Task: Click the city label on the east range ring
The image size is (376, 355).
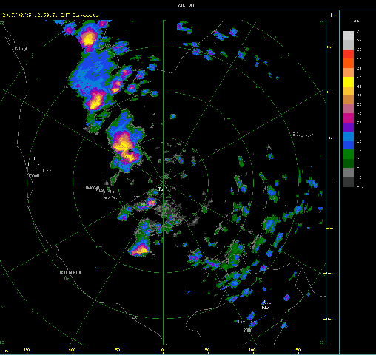Action: click(303, 135)
